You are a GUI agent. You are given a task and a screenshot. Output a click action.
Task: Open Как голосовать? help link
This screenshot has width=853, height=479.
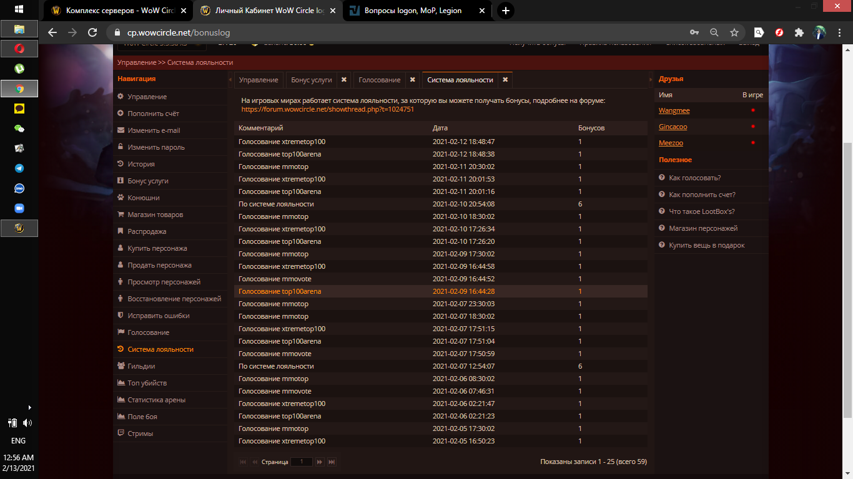pyautogui.click(x=694, y=178)
